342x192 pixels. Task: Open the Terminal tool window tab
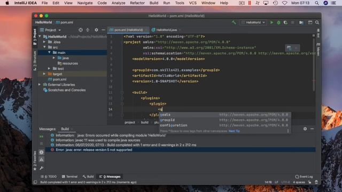pyautogui.click(x=69, y=177)
